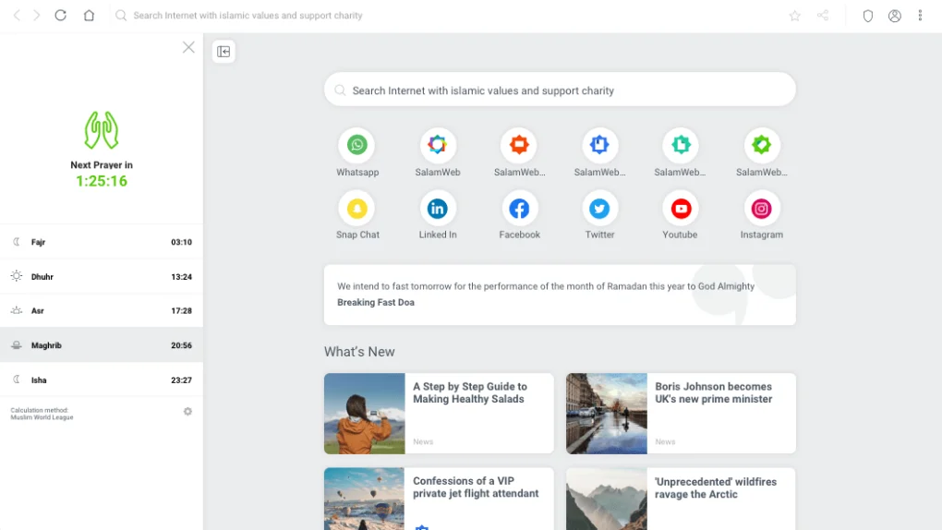Image resolution: width=942 pixels, height=530 pixels.
Task: Open prayer calculation method settings gear
Action: (187, 412)
